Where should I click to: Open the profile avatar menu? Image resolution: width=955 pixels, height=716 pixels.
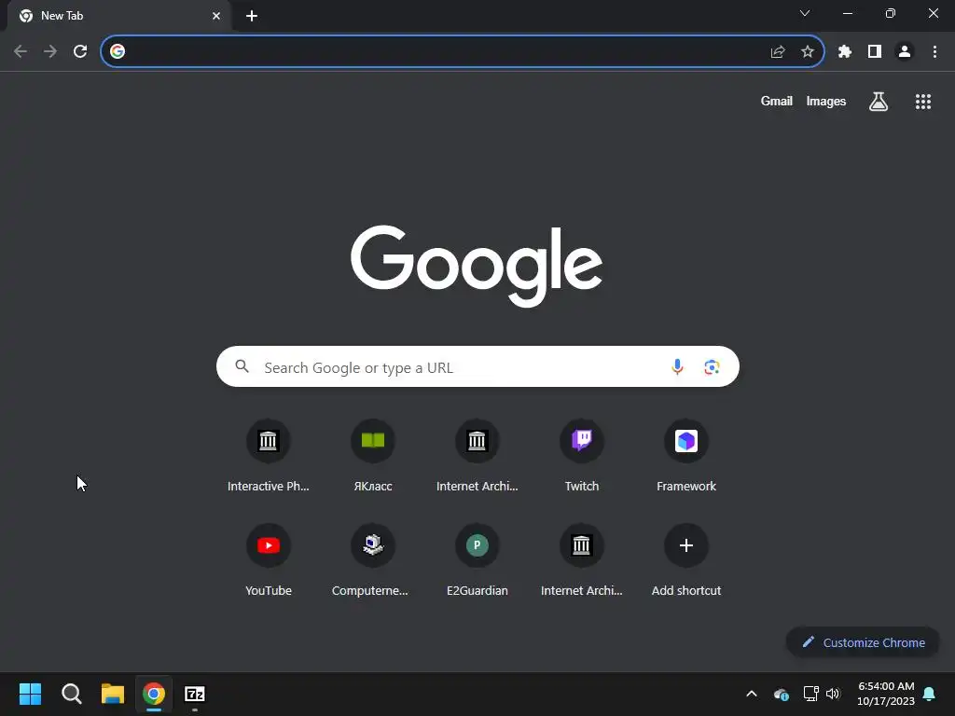click(905, 52)
